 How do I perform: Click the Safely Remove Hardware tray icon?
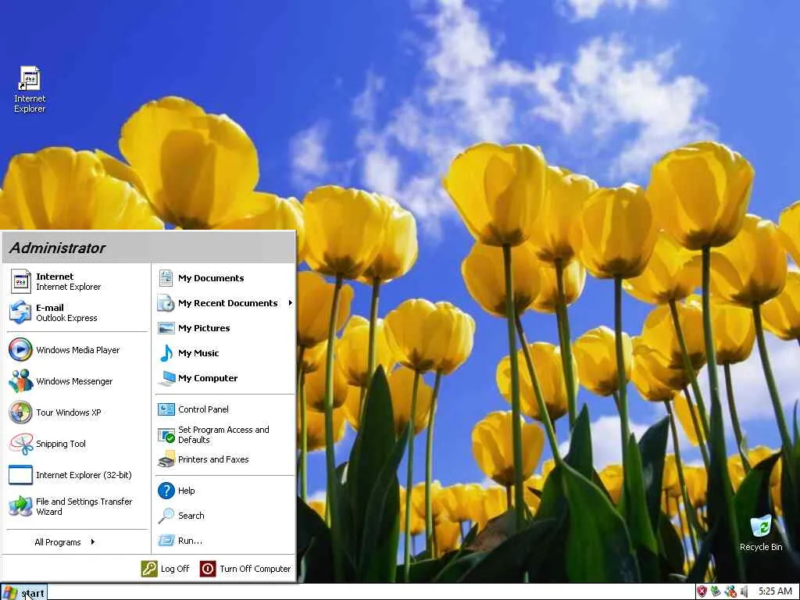click(x=716, y=592)
